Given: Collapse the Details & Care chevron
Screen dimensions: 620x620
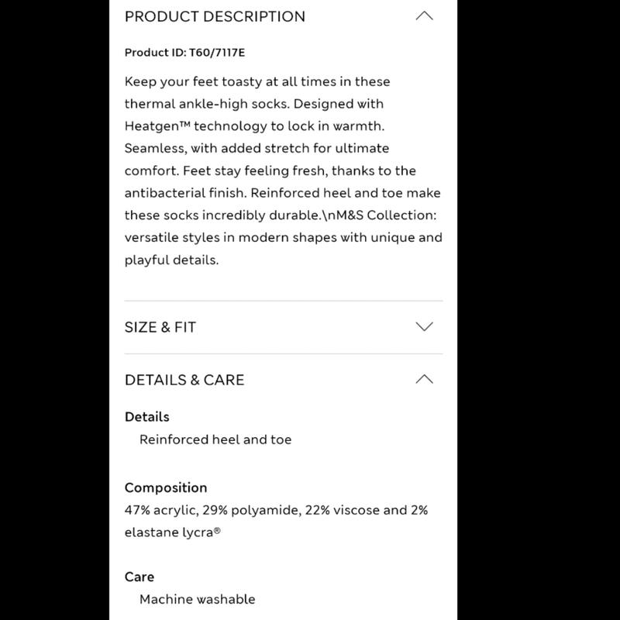Looking at the screenshot, I should [x=424, y=379].
